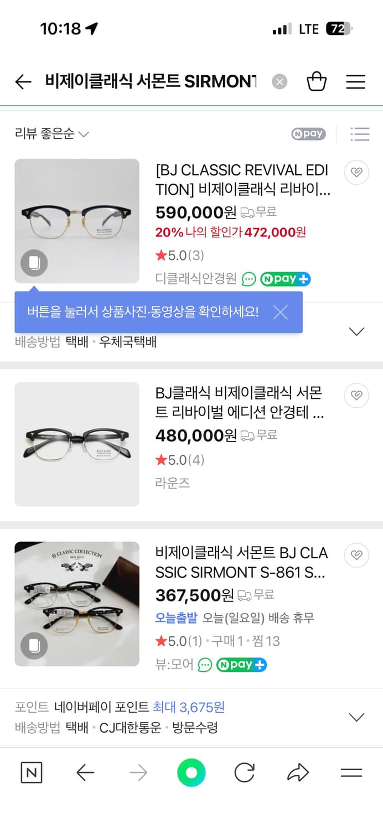The height and width of the screenshot is (830, 383).
Task: Expand delivery details chevron on first listing
Action: tap(356, 331)
